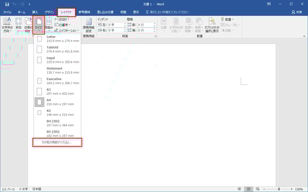Click the 文字列の折り返し wrap text icon
This screenshot has height=192, width=308.
click(176, 25)
